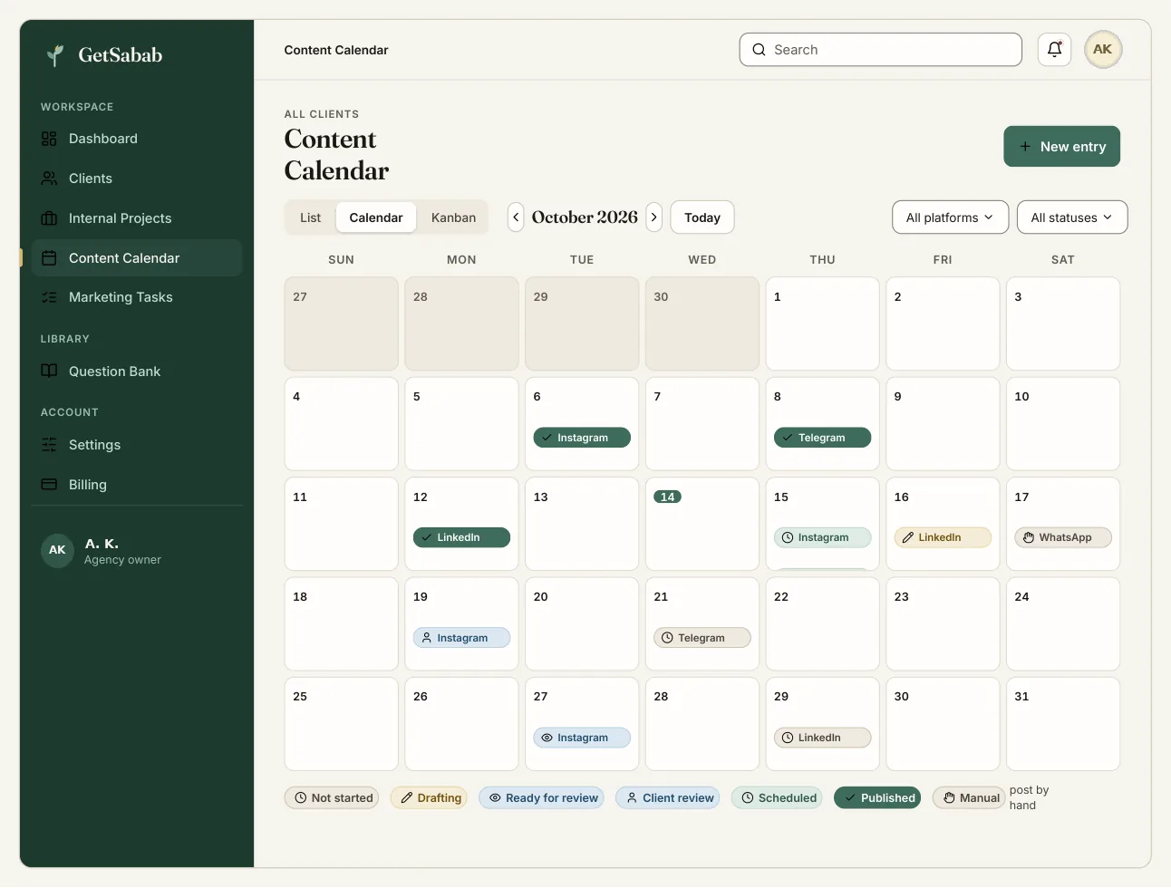1171x888 pixels.
Task: Open ready-for-review Instagram entry on October 27
Action: [x=582, y=738]
